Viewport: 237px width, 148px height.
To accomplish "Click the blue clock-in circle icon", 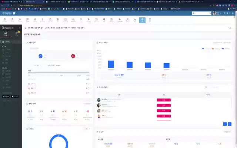I will (x=40, y=56).
